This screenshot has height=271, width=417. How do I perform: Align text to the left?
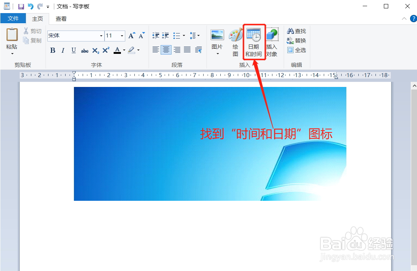click(156, 50)
